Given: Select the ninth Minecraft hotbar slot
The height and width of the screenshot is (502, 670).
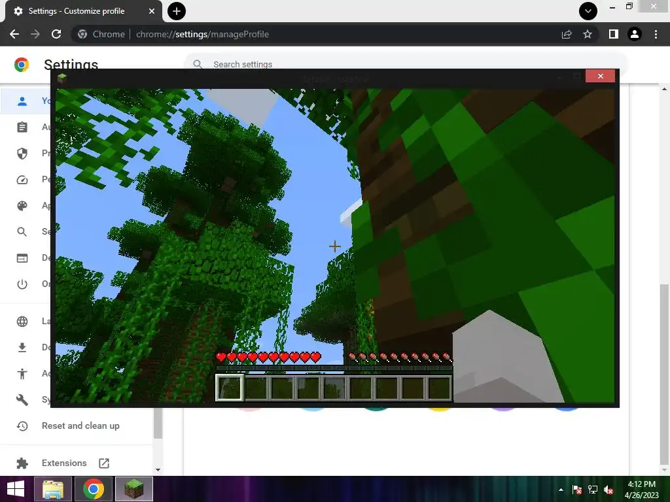Looking at the screenshot, I should [439, 388].
